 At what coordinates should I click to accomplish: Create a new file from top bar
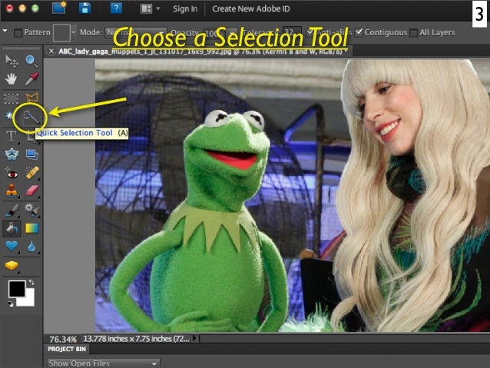[x=59, y=8]
